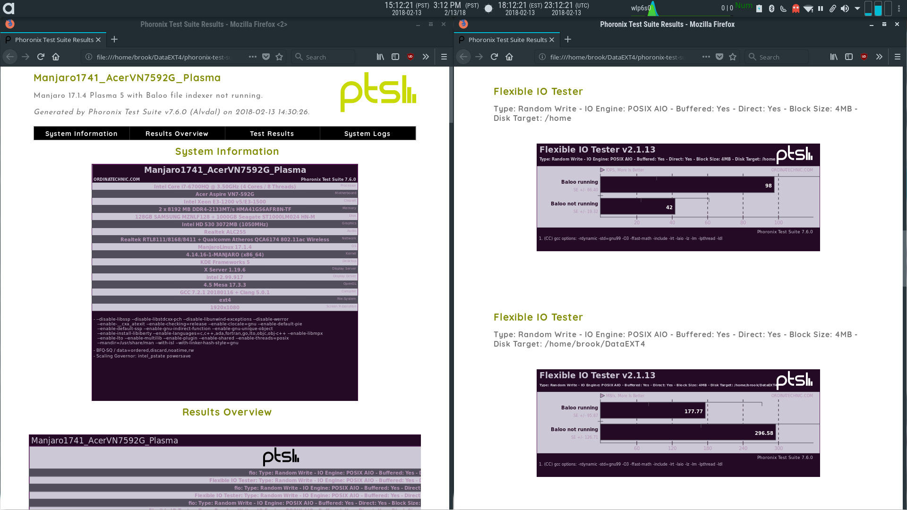This screenshot has height=510, width=907.
Task: Close the Phoronix tab in left Firefox <2> window
Action: [98, 40]
